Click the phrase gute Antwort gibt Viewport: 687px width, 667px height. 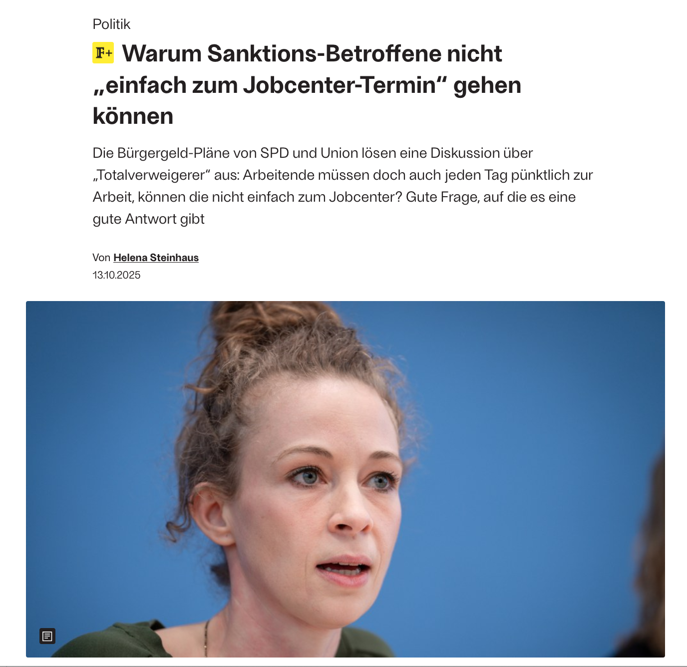pyautogui.click(x=149, y=219)
